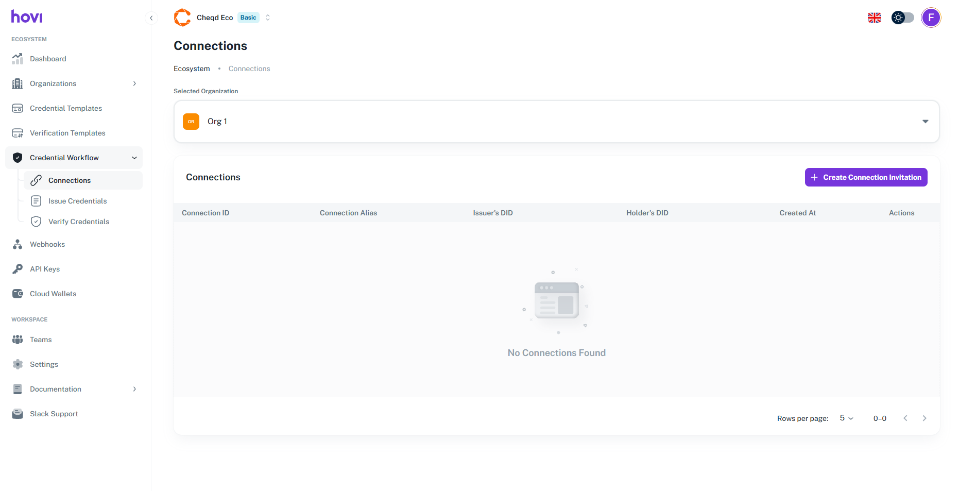Click the Slack Support icon

(18, 414)
